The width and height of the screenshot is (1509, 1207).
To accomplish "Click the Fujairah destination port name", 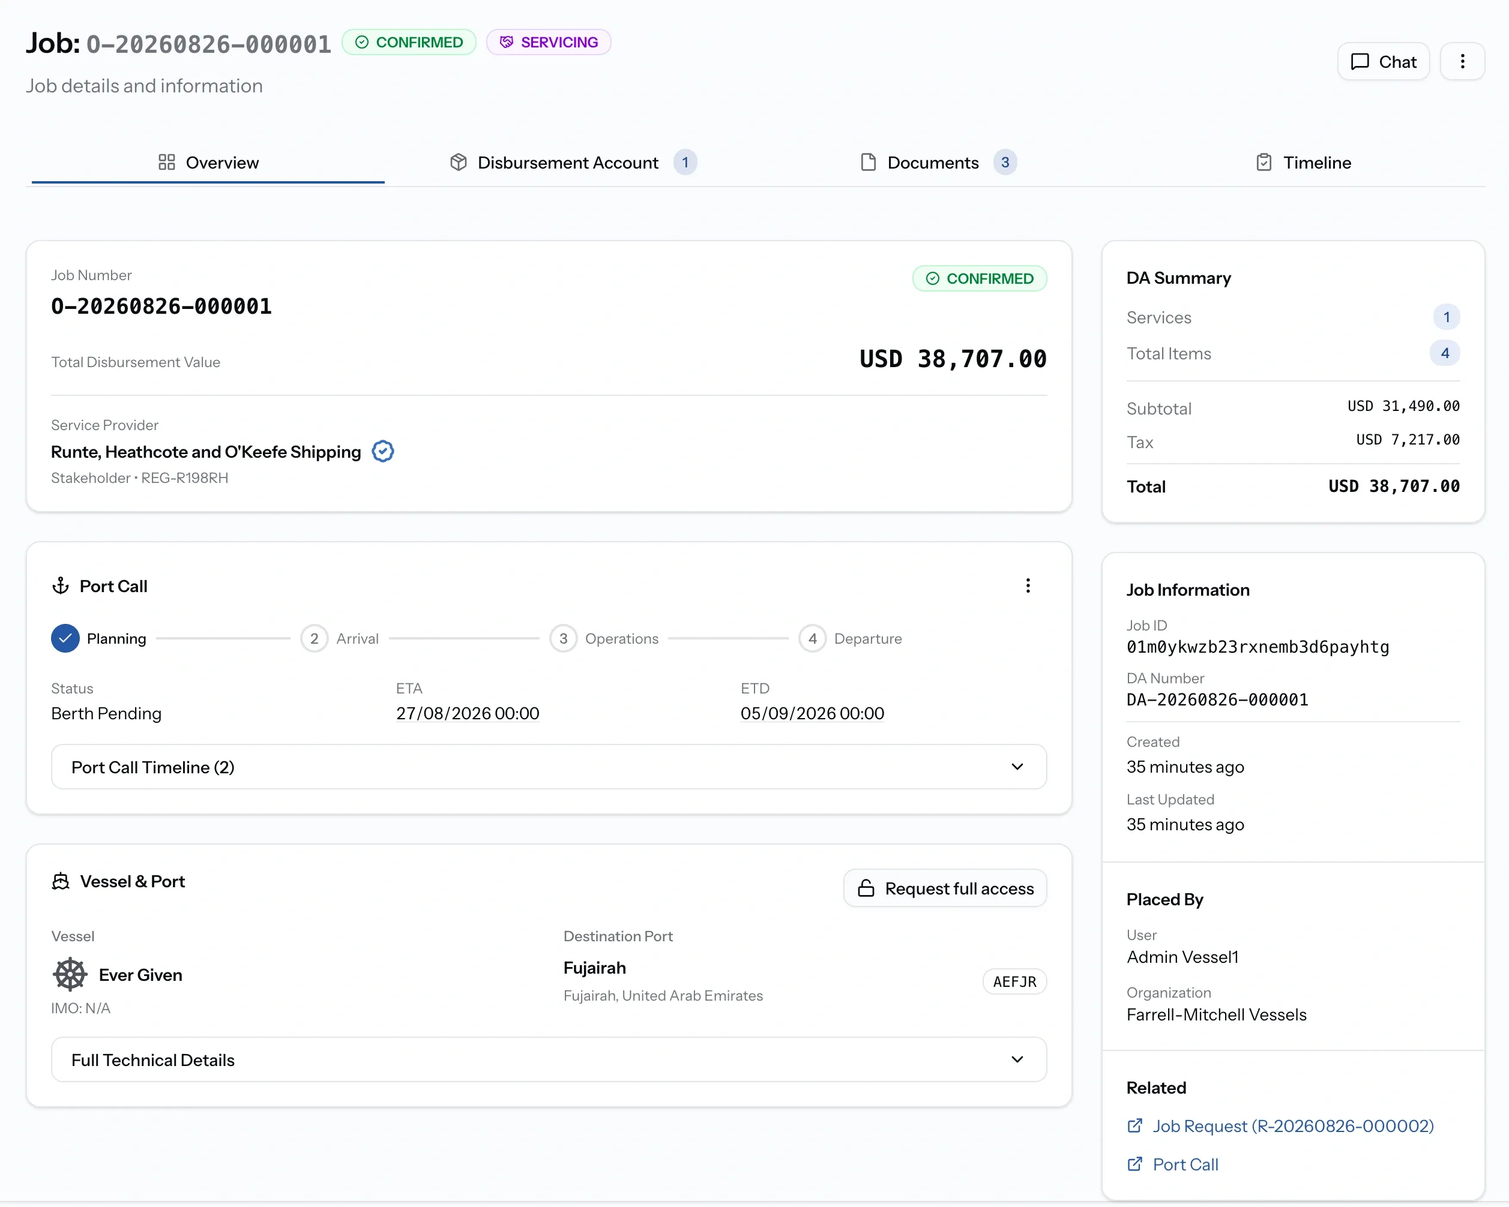I will tap(594, 968).
